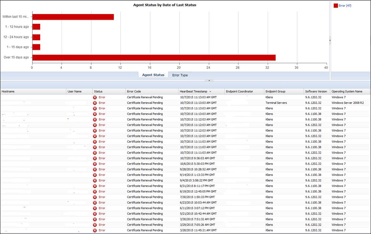Click error icon for 9/14/2015 1:13:33 PM row
The image size is (371, 234).
[x=95, y=175]
